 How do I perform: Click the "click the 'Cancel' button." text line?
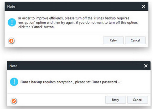click(x=36, y=27)
